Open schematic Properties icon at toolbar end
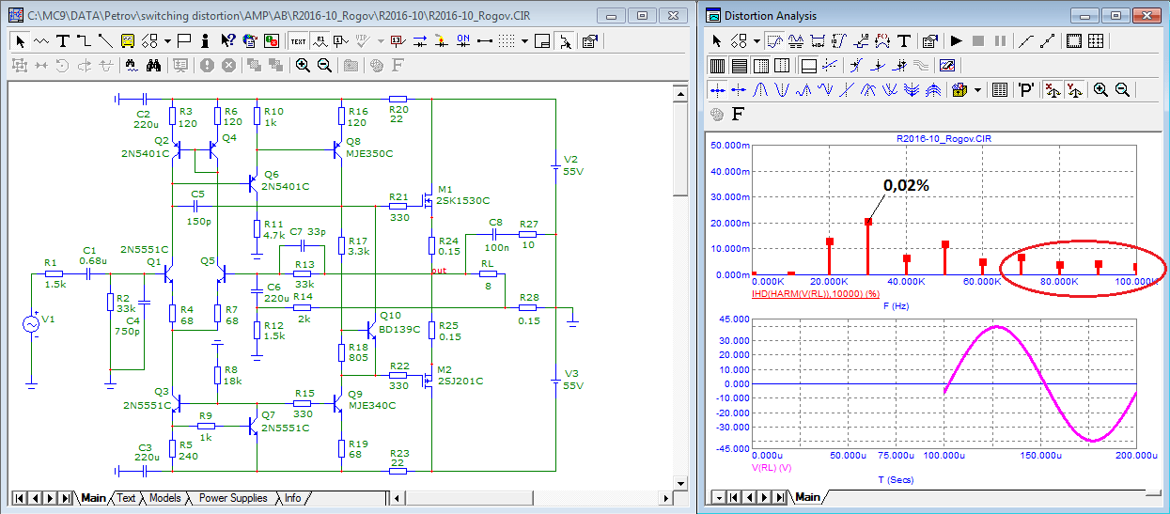The width and height of the screenshot is (1170, 514). point(589,41)
